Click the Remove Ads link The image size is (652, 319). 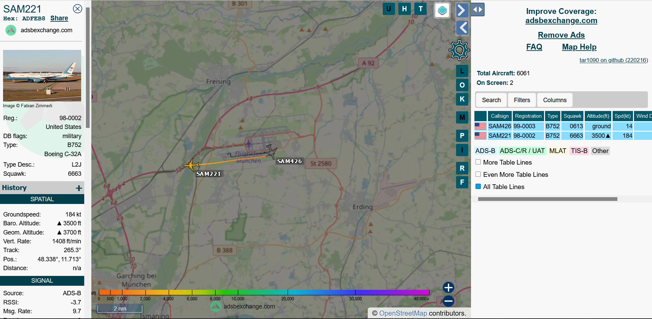click(561, 35)
